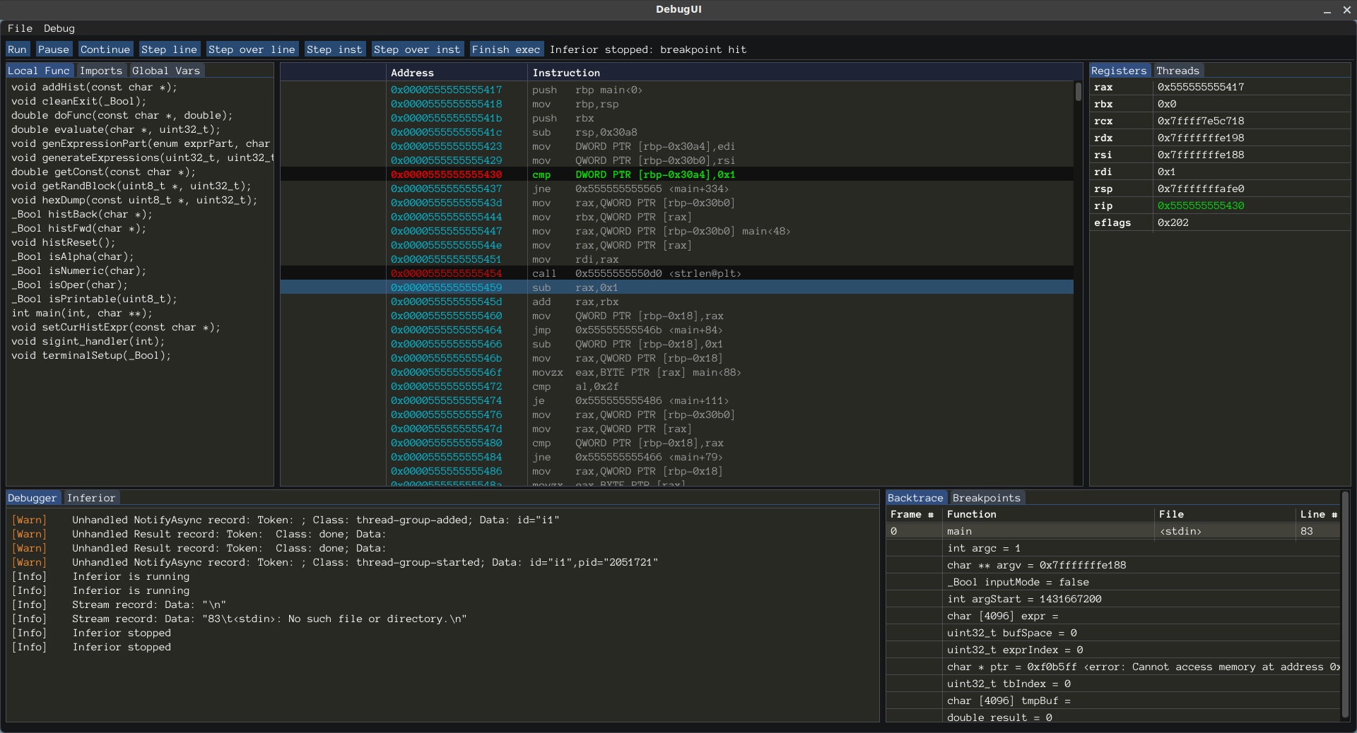Switch to the Threads tab
This screenshot has width=1357, height=733.
(1177, 71)
